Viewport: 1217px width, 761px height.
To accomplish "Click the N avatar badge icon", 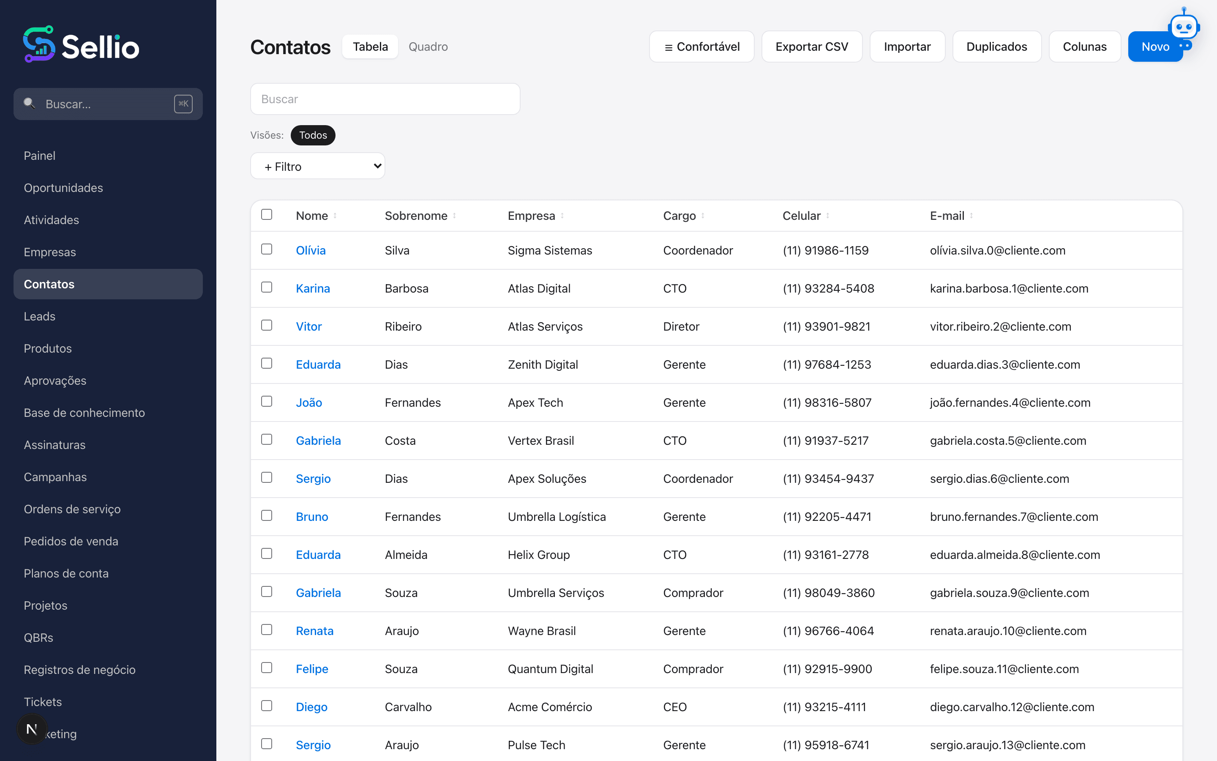I will pyautogui.click(x=32, y=729).
